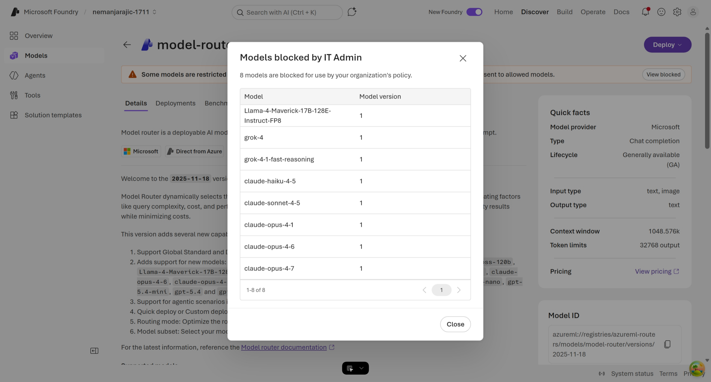Click the Close button in dialog

click(x=455, y=324)
